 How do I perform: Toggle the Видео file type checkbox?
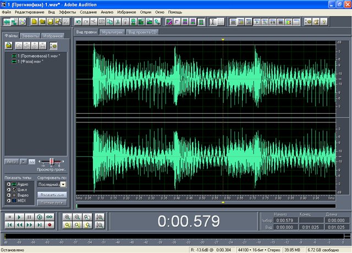[x=8, y=195]
